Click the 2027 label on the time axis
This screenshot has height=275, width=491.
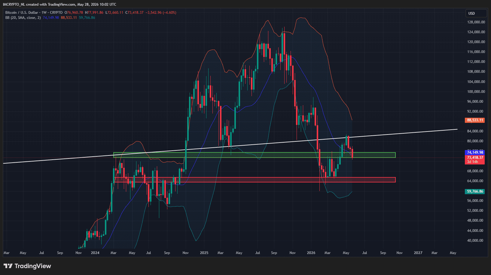(x=418, y=253)
